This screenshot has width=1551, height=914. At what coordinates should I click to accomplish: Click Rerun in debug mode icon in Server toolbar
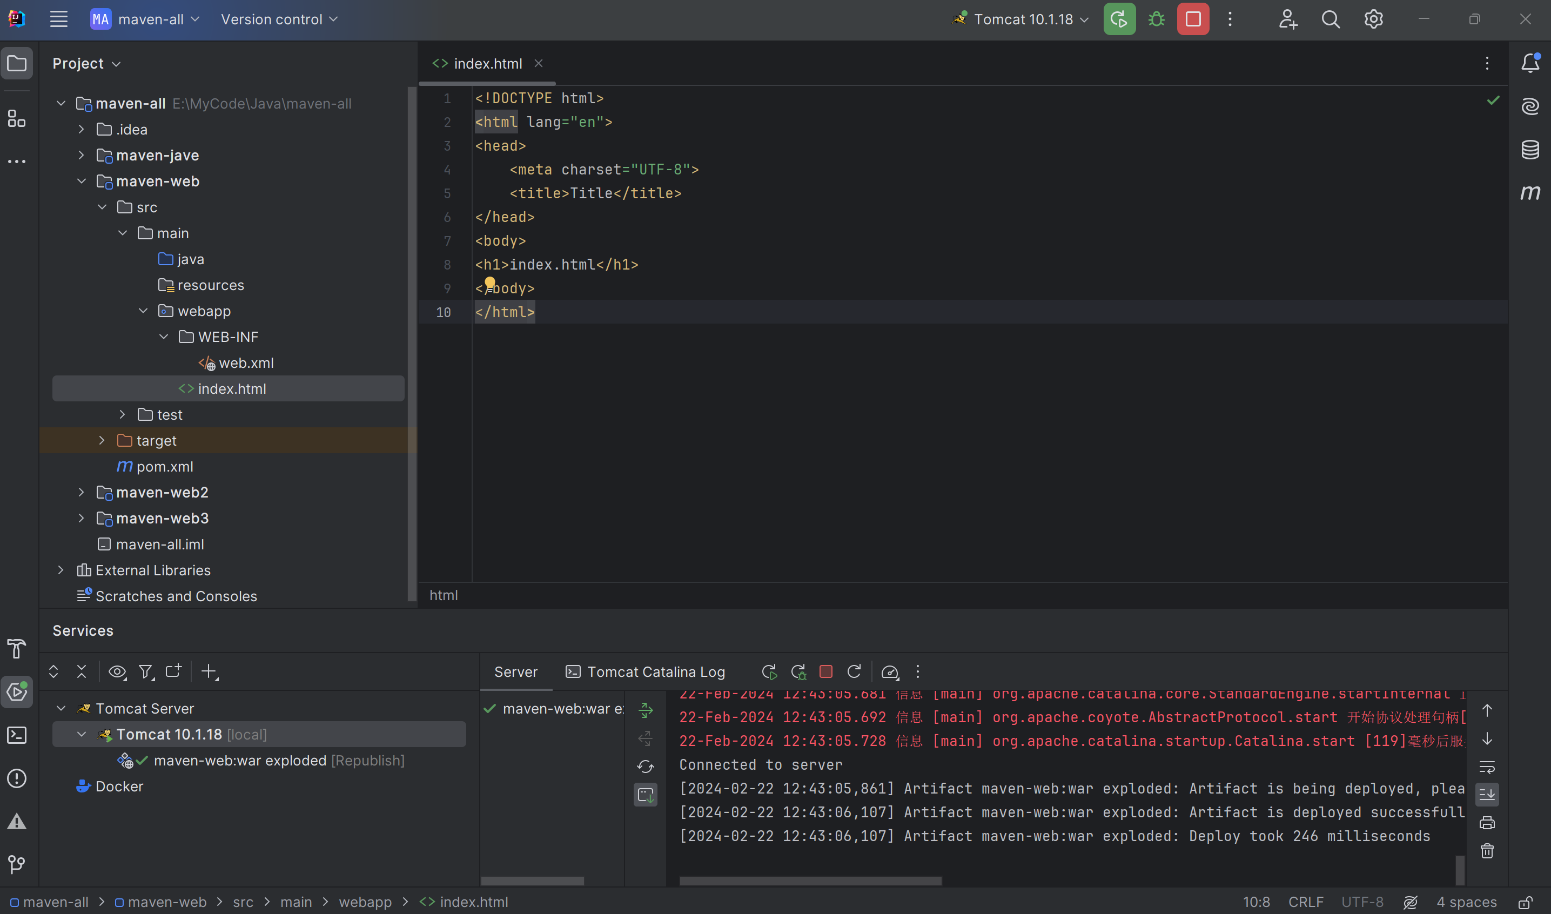pos(798,672)
